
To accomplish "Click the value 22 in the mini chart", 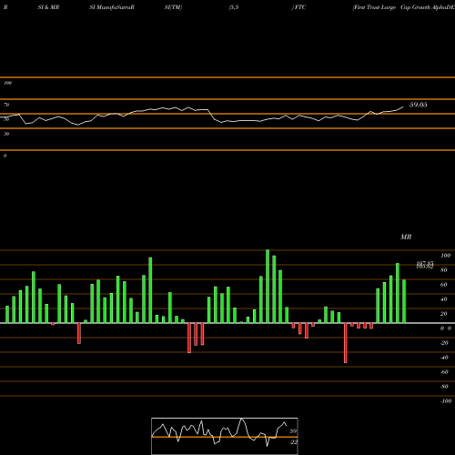I will coord(294,442).
